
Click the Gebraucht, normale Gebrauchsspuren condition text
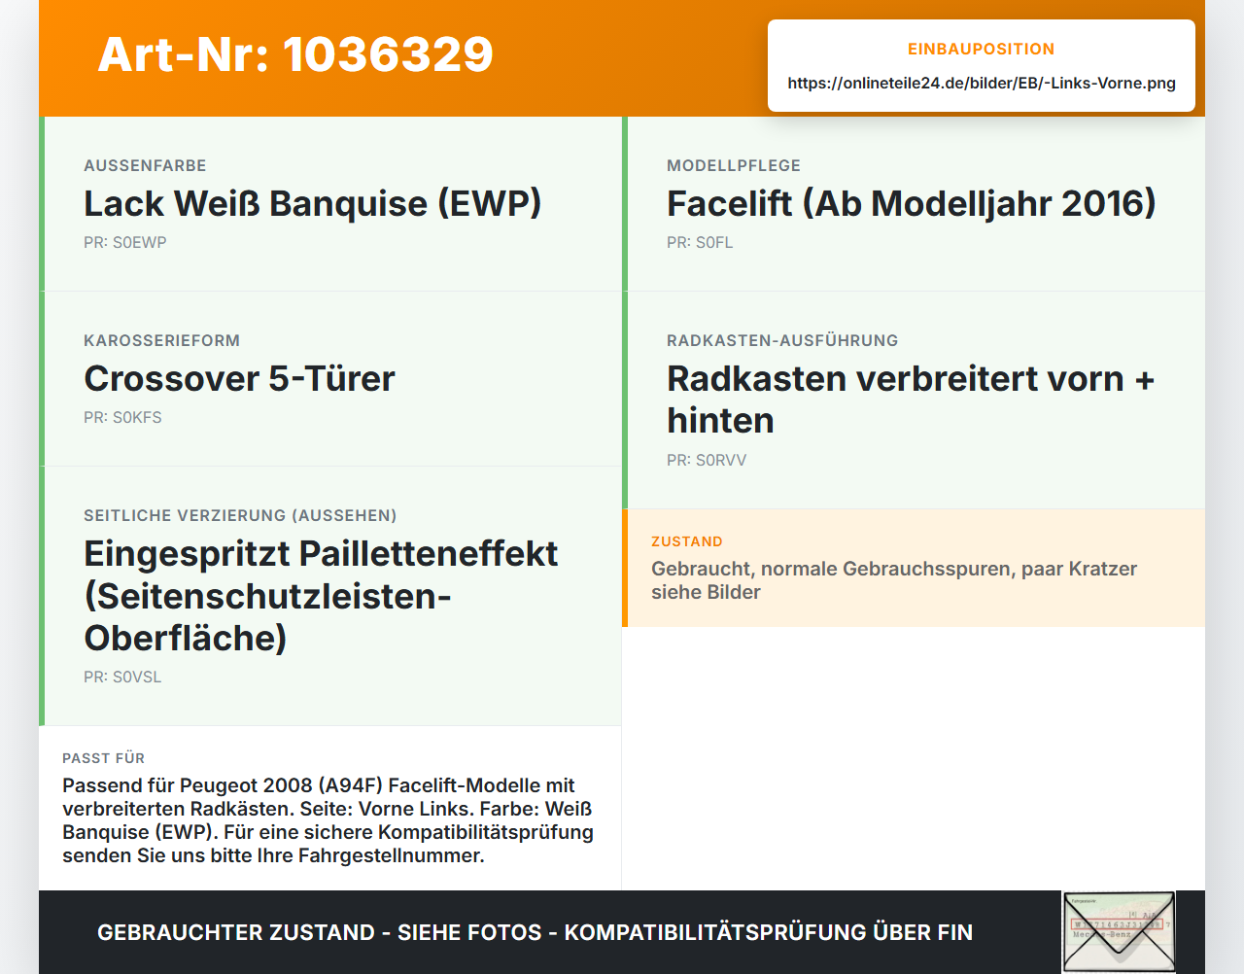pyautogui.click(x=894, y=580)
